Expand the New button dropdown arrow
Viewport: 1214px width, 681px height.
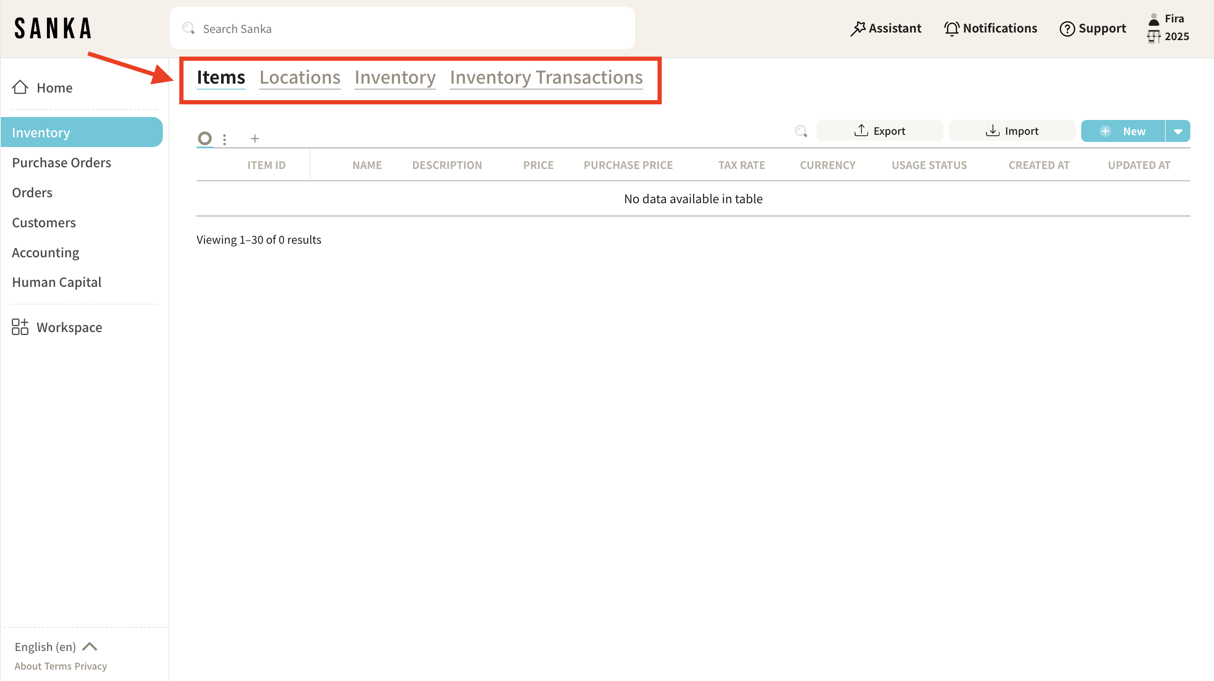pyautogui.click(x=1178, y=131)
